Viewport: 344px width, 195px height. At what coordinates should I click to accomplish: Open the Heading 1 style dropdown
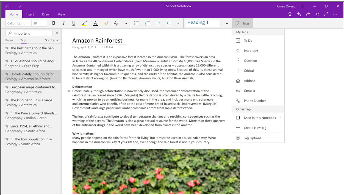click(x=227, y=23)
